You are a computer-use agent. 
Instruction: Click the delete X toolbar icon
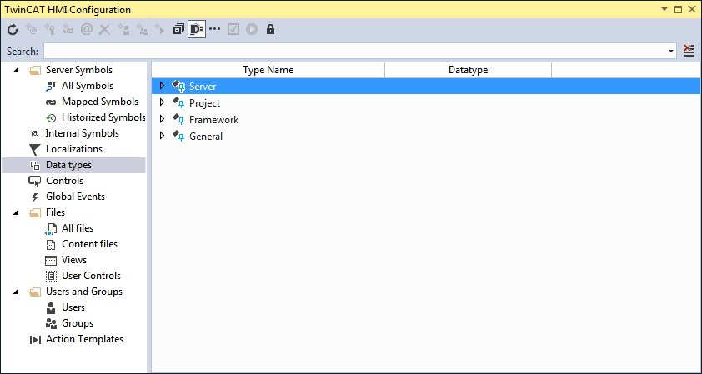coord(105,30)
